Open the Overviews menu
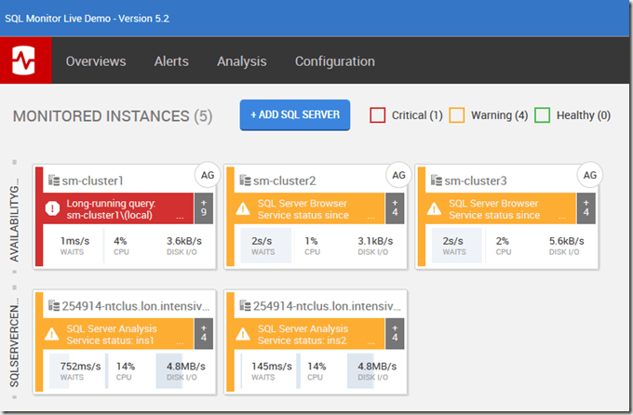The height and width of the screenshot is (415, 633). point(96,61)
